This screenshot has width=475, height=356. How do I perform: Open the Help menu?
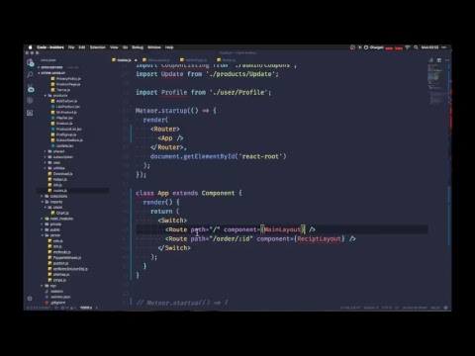click(x=169, y=47)
